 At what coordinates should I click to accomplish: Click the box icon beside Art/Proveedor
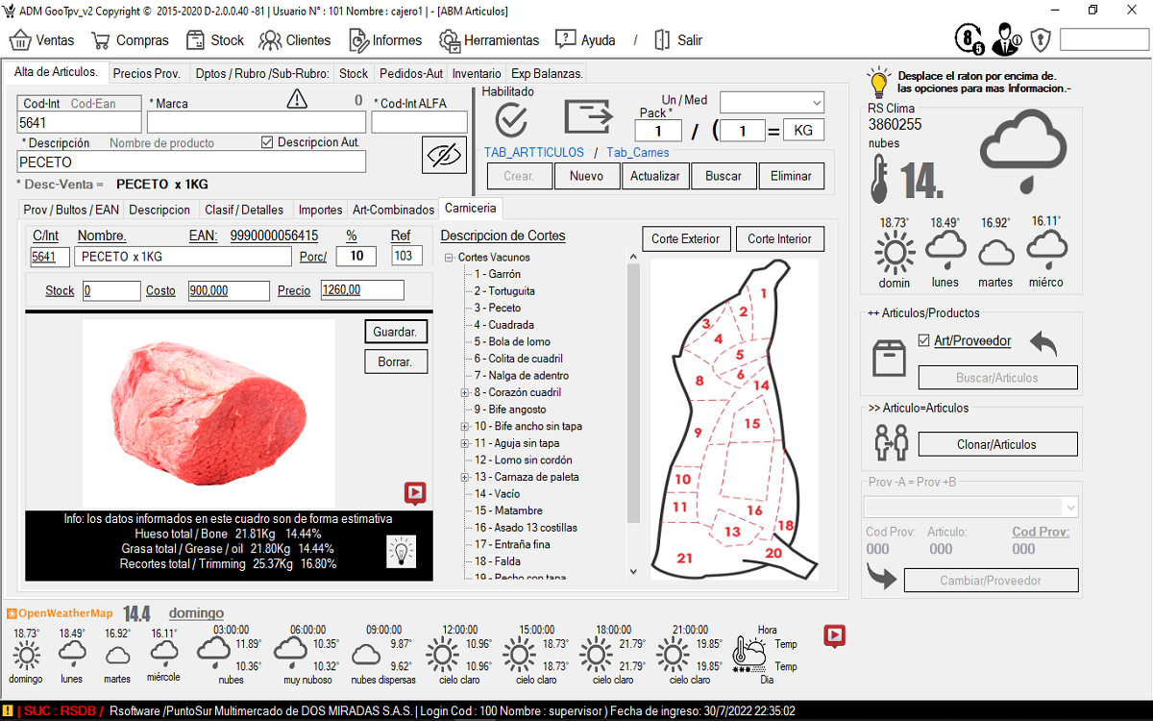889,357
